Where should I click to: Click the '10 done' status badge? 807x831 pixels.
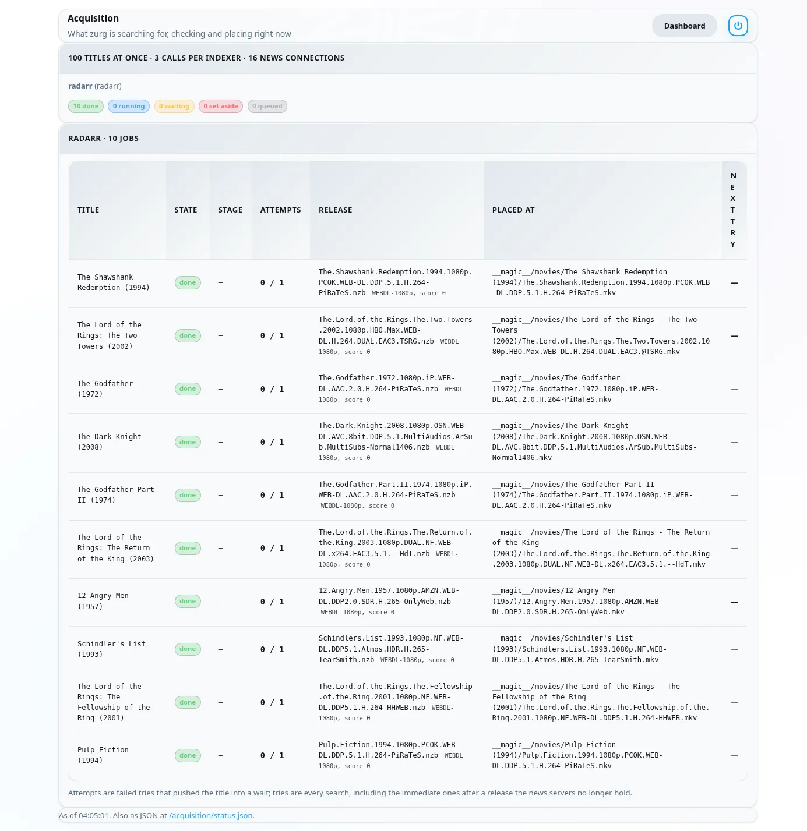click(x=86, y=106)
